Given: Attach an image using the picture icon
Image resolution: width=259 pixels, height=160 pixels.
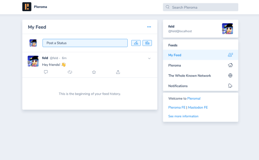Looking at the screenshot, I should [x=136, y=43].
